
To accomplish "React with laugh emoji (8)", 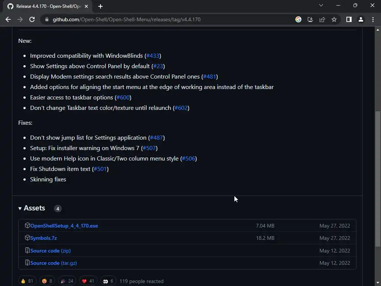I will (47, 281).
